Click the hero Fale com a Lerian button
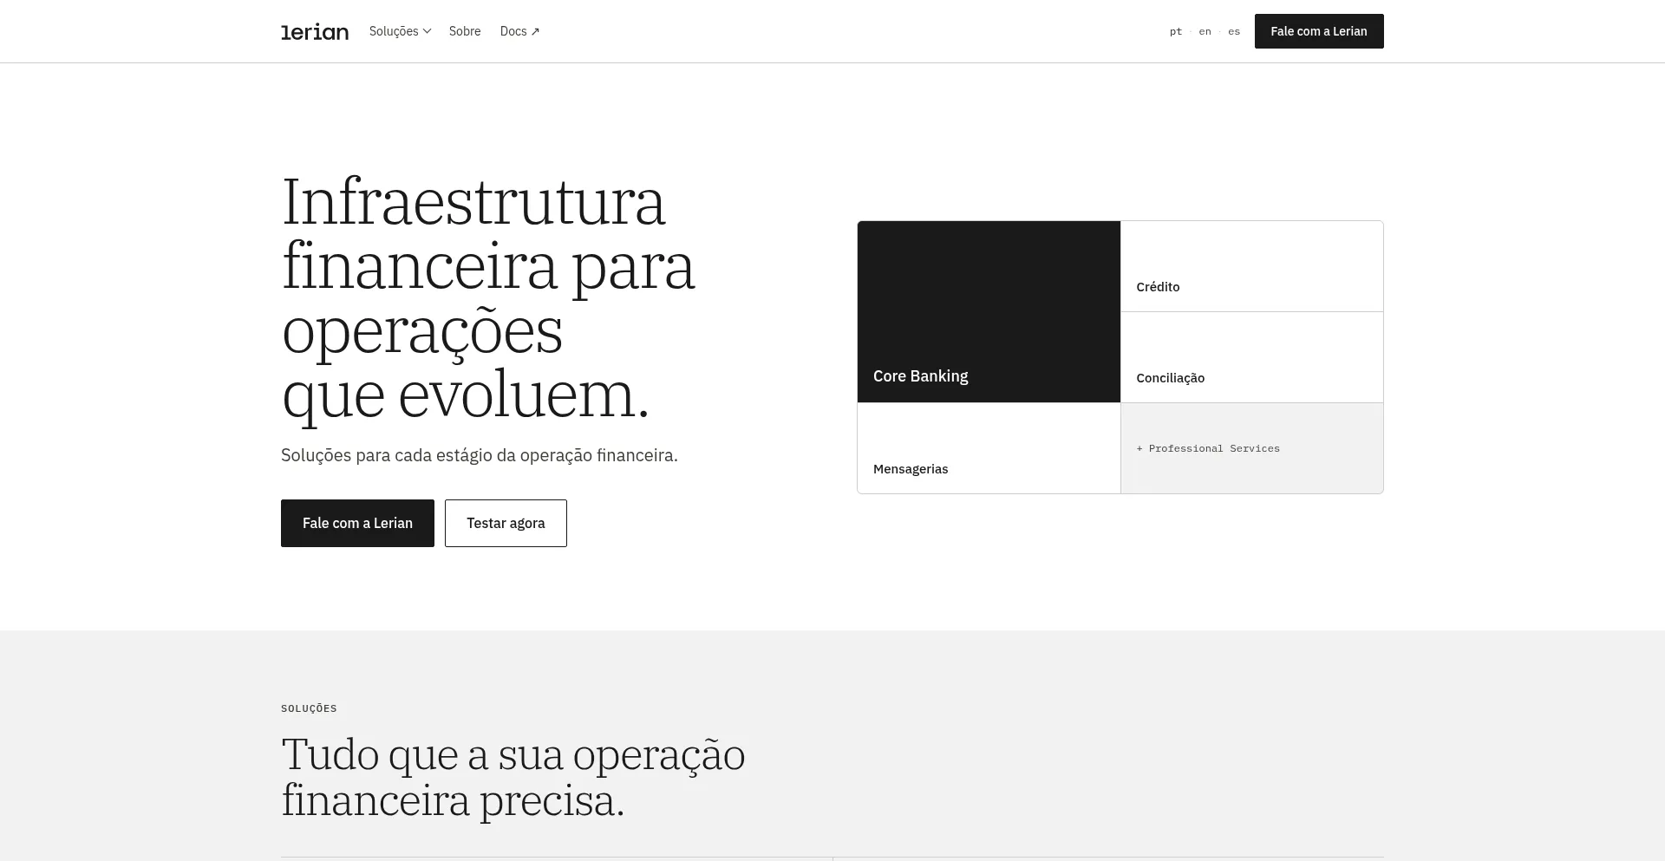The width and height of the screenshot is (1665, 861). pyautogui.click(x=357, y=523)
